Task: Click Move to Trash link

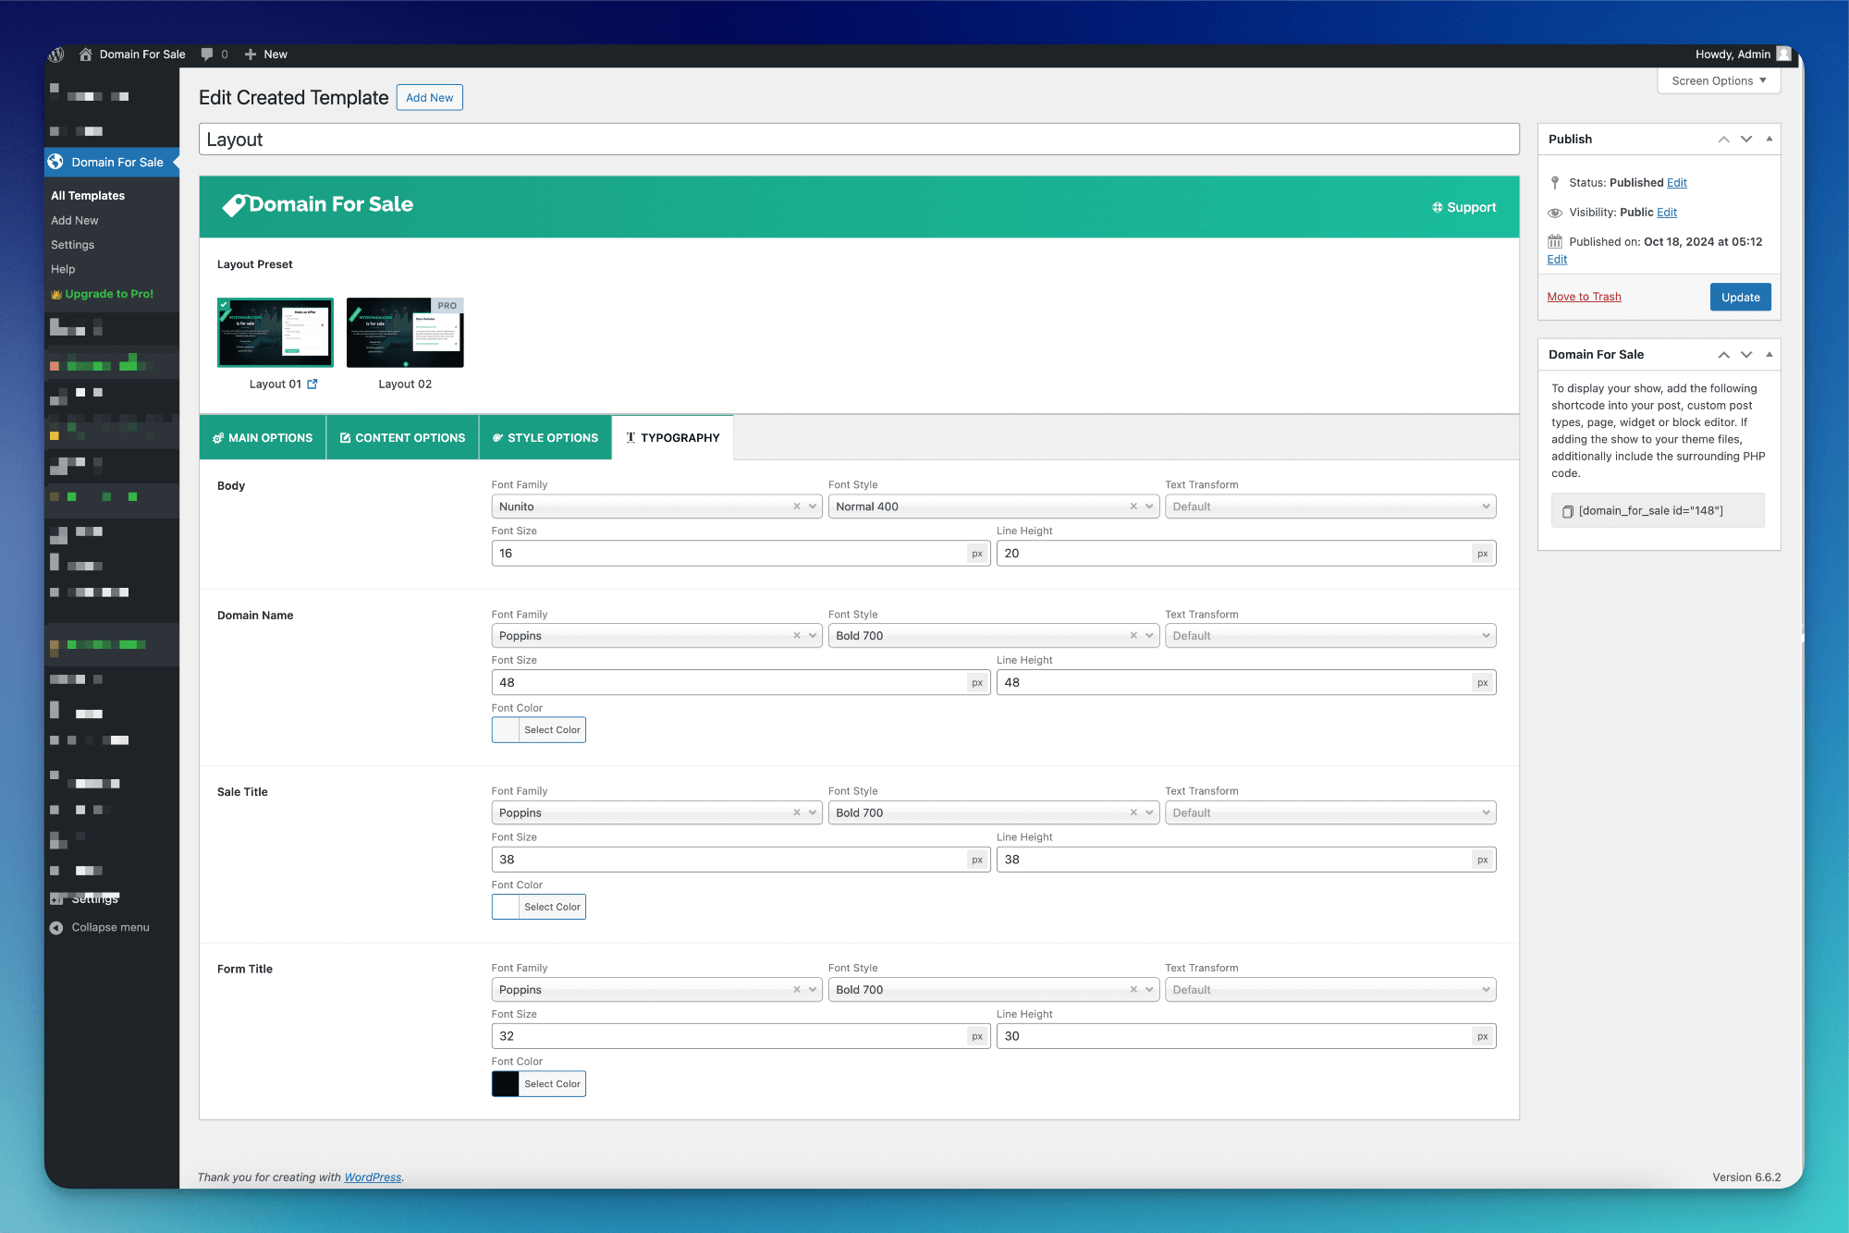Action: (x=1584, y=297)
